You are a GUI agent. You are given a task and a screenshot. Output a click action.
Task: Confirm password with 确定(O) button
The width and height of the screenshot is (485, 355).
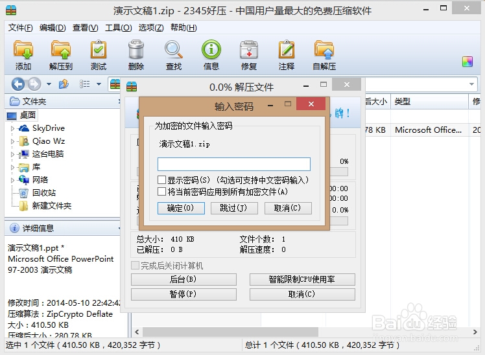point(181,208)
